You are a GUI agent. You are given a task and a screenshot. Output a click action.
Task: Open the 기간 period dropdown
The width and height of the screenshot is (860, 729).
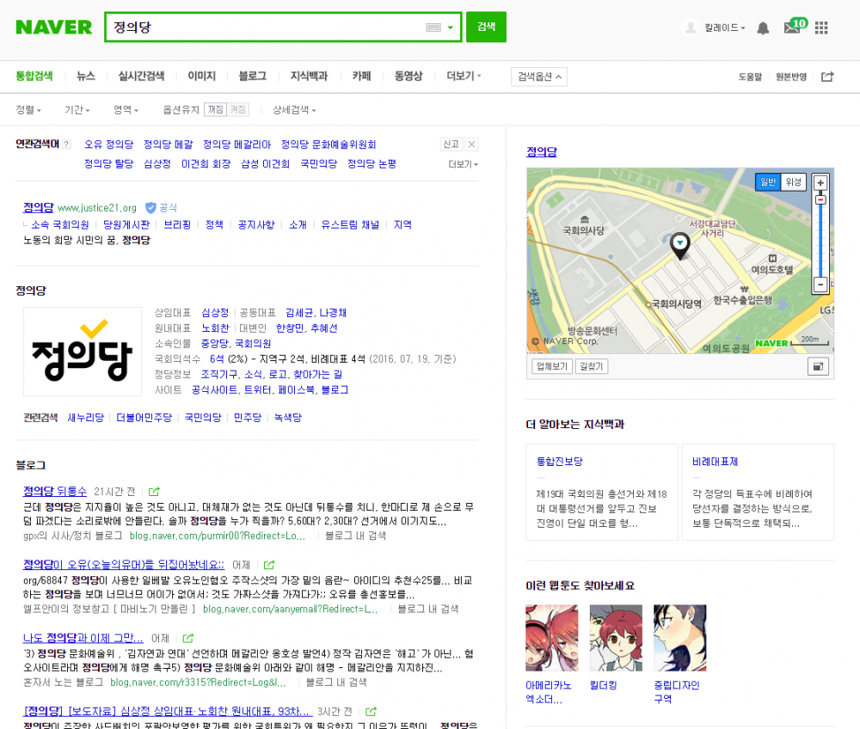[x=77, y=110]
